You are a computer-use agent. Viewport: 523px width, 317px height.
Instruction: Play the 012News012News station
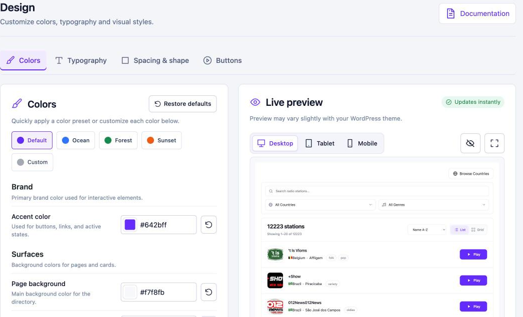point(473,307)
